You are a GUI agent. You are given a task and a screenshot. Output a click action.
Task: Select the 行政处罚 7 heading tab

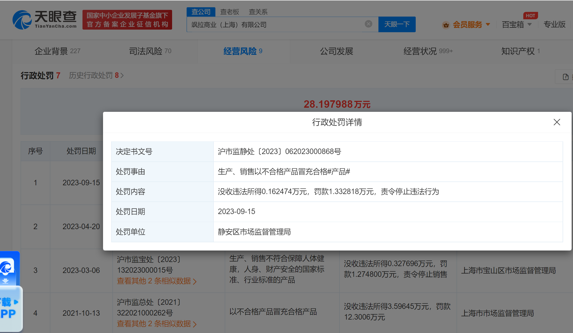[41, 75]
